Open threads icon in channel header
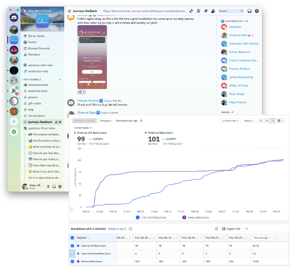Screen dimensions: 295x275 point(191,11)
